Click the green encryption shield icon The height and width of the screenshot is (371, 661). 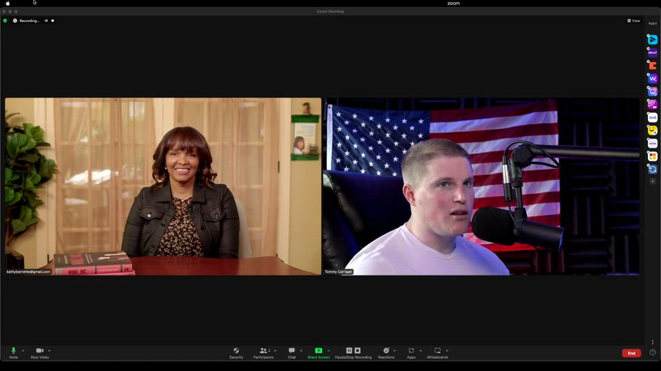[x=5, y=21]
